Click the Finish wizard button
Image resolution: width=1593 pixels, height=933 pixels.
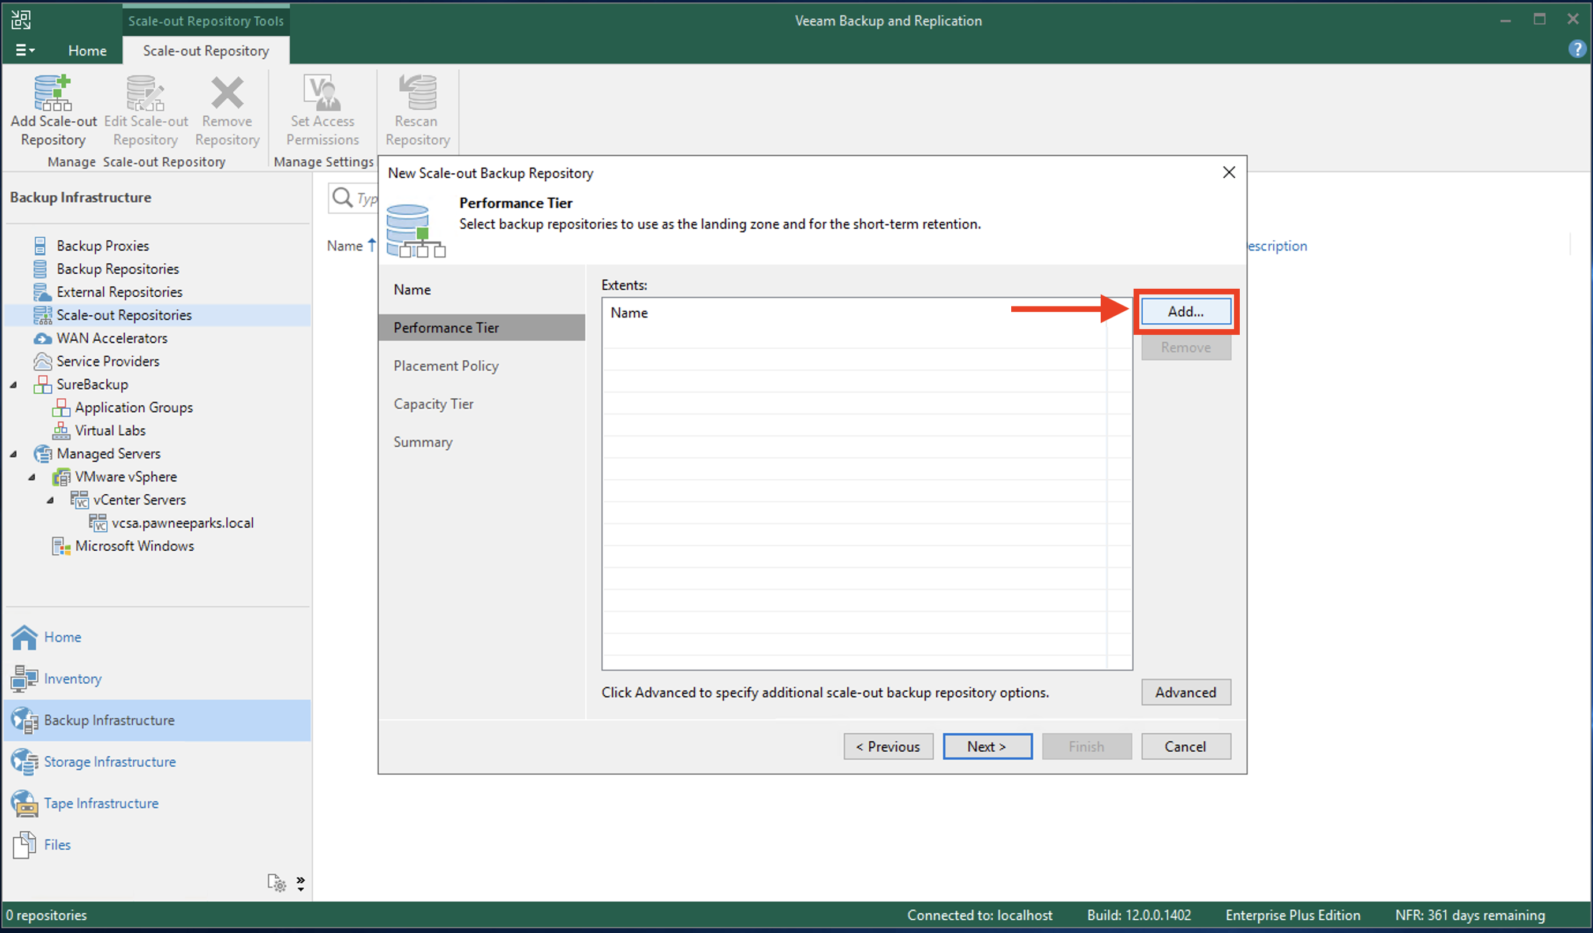(x=1087, y=747)
